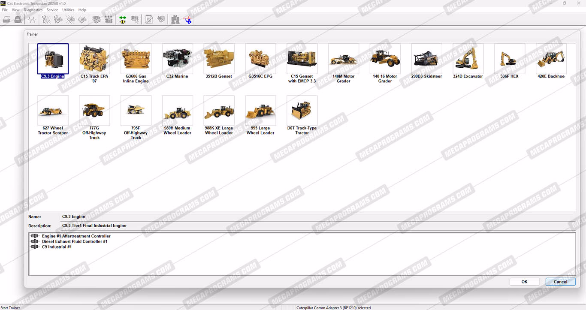Cancel the Trainer dialog
This screenshot has height=310, width=586.
[560, 282]
